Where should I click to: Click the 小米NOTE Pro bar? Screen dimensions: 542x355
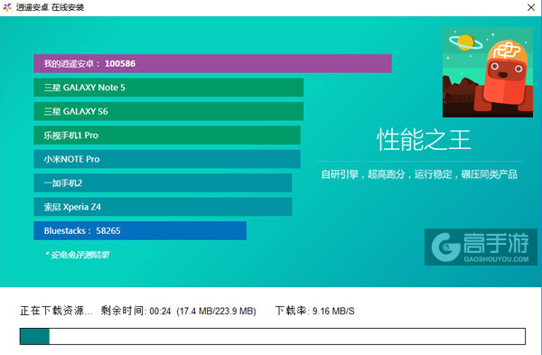tap(167, 159)
